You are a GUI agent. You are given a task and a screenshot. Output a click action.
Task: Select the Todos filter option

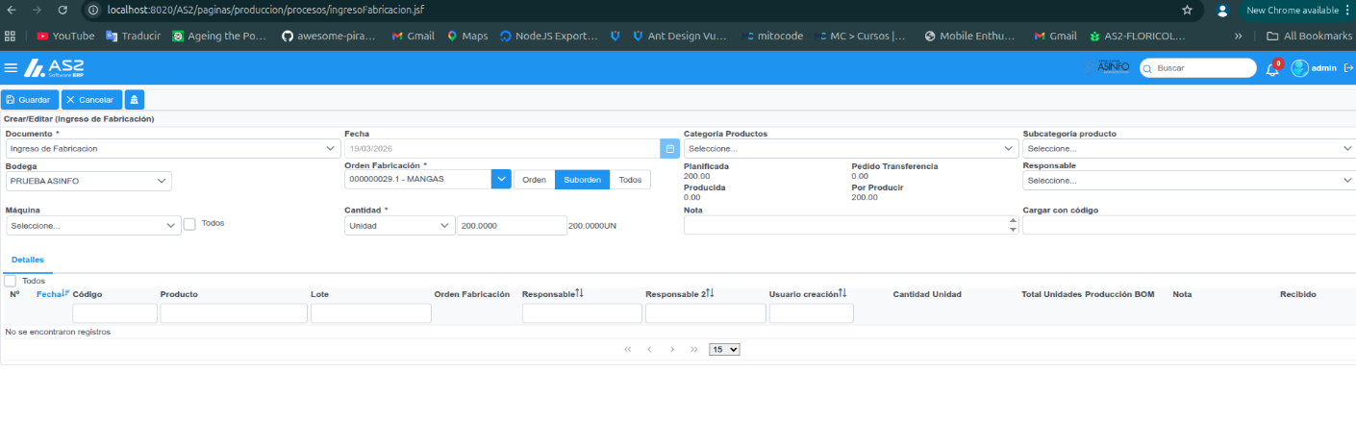tap(630, 180)
